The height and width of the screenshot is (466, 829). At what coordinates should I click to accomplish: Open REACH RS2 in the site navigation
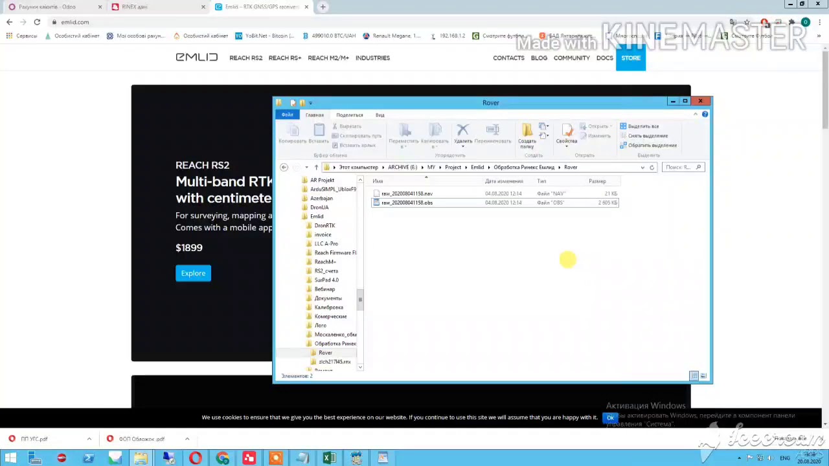[246, 58]
